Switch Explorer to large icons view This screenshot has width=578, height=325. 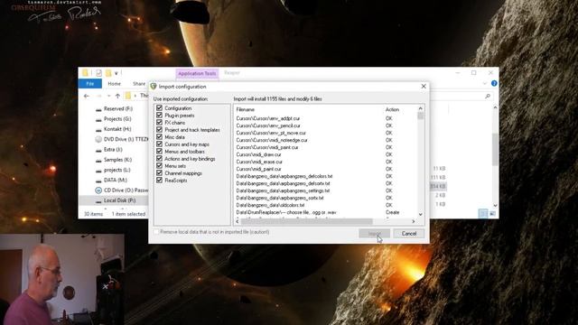click(492, 214)
